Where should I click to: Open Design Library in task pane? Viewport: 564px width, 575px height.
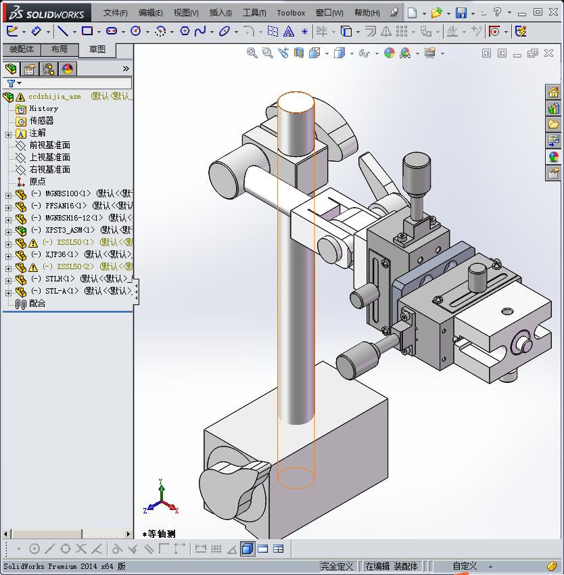pos(553,108)
